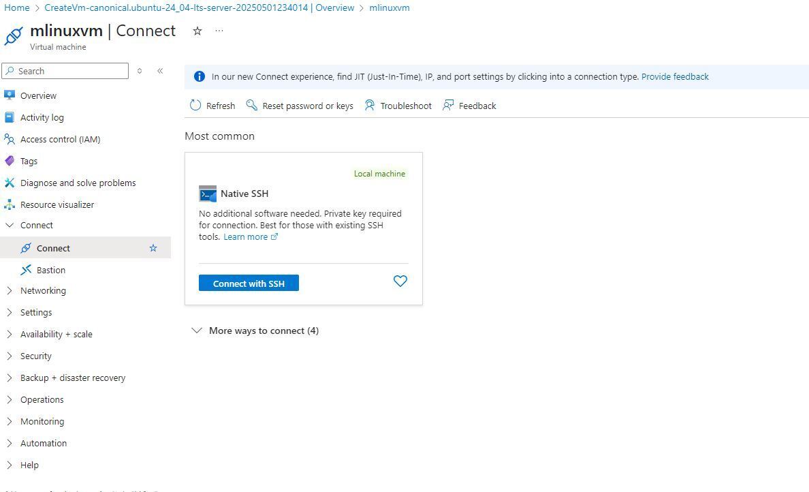Click the Native SSH card title
The image size is (809, 492).
244,194
